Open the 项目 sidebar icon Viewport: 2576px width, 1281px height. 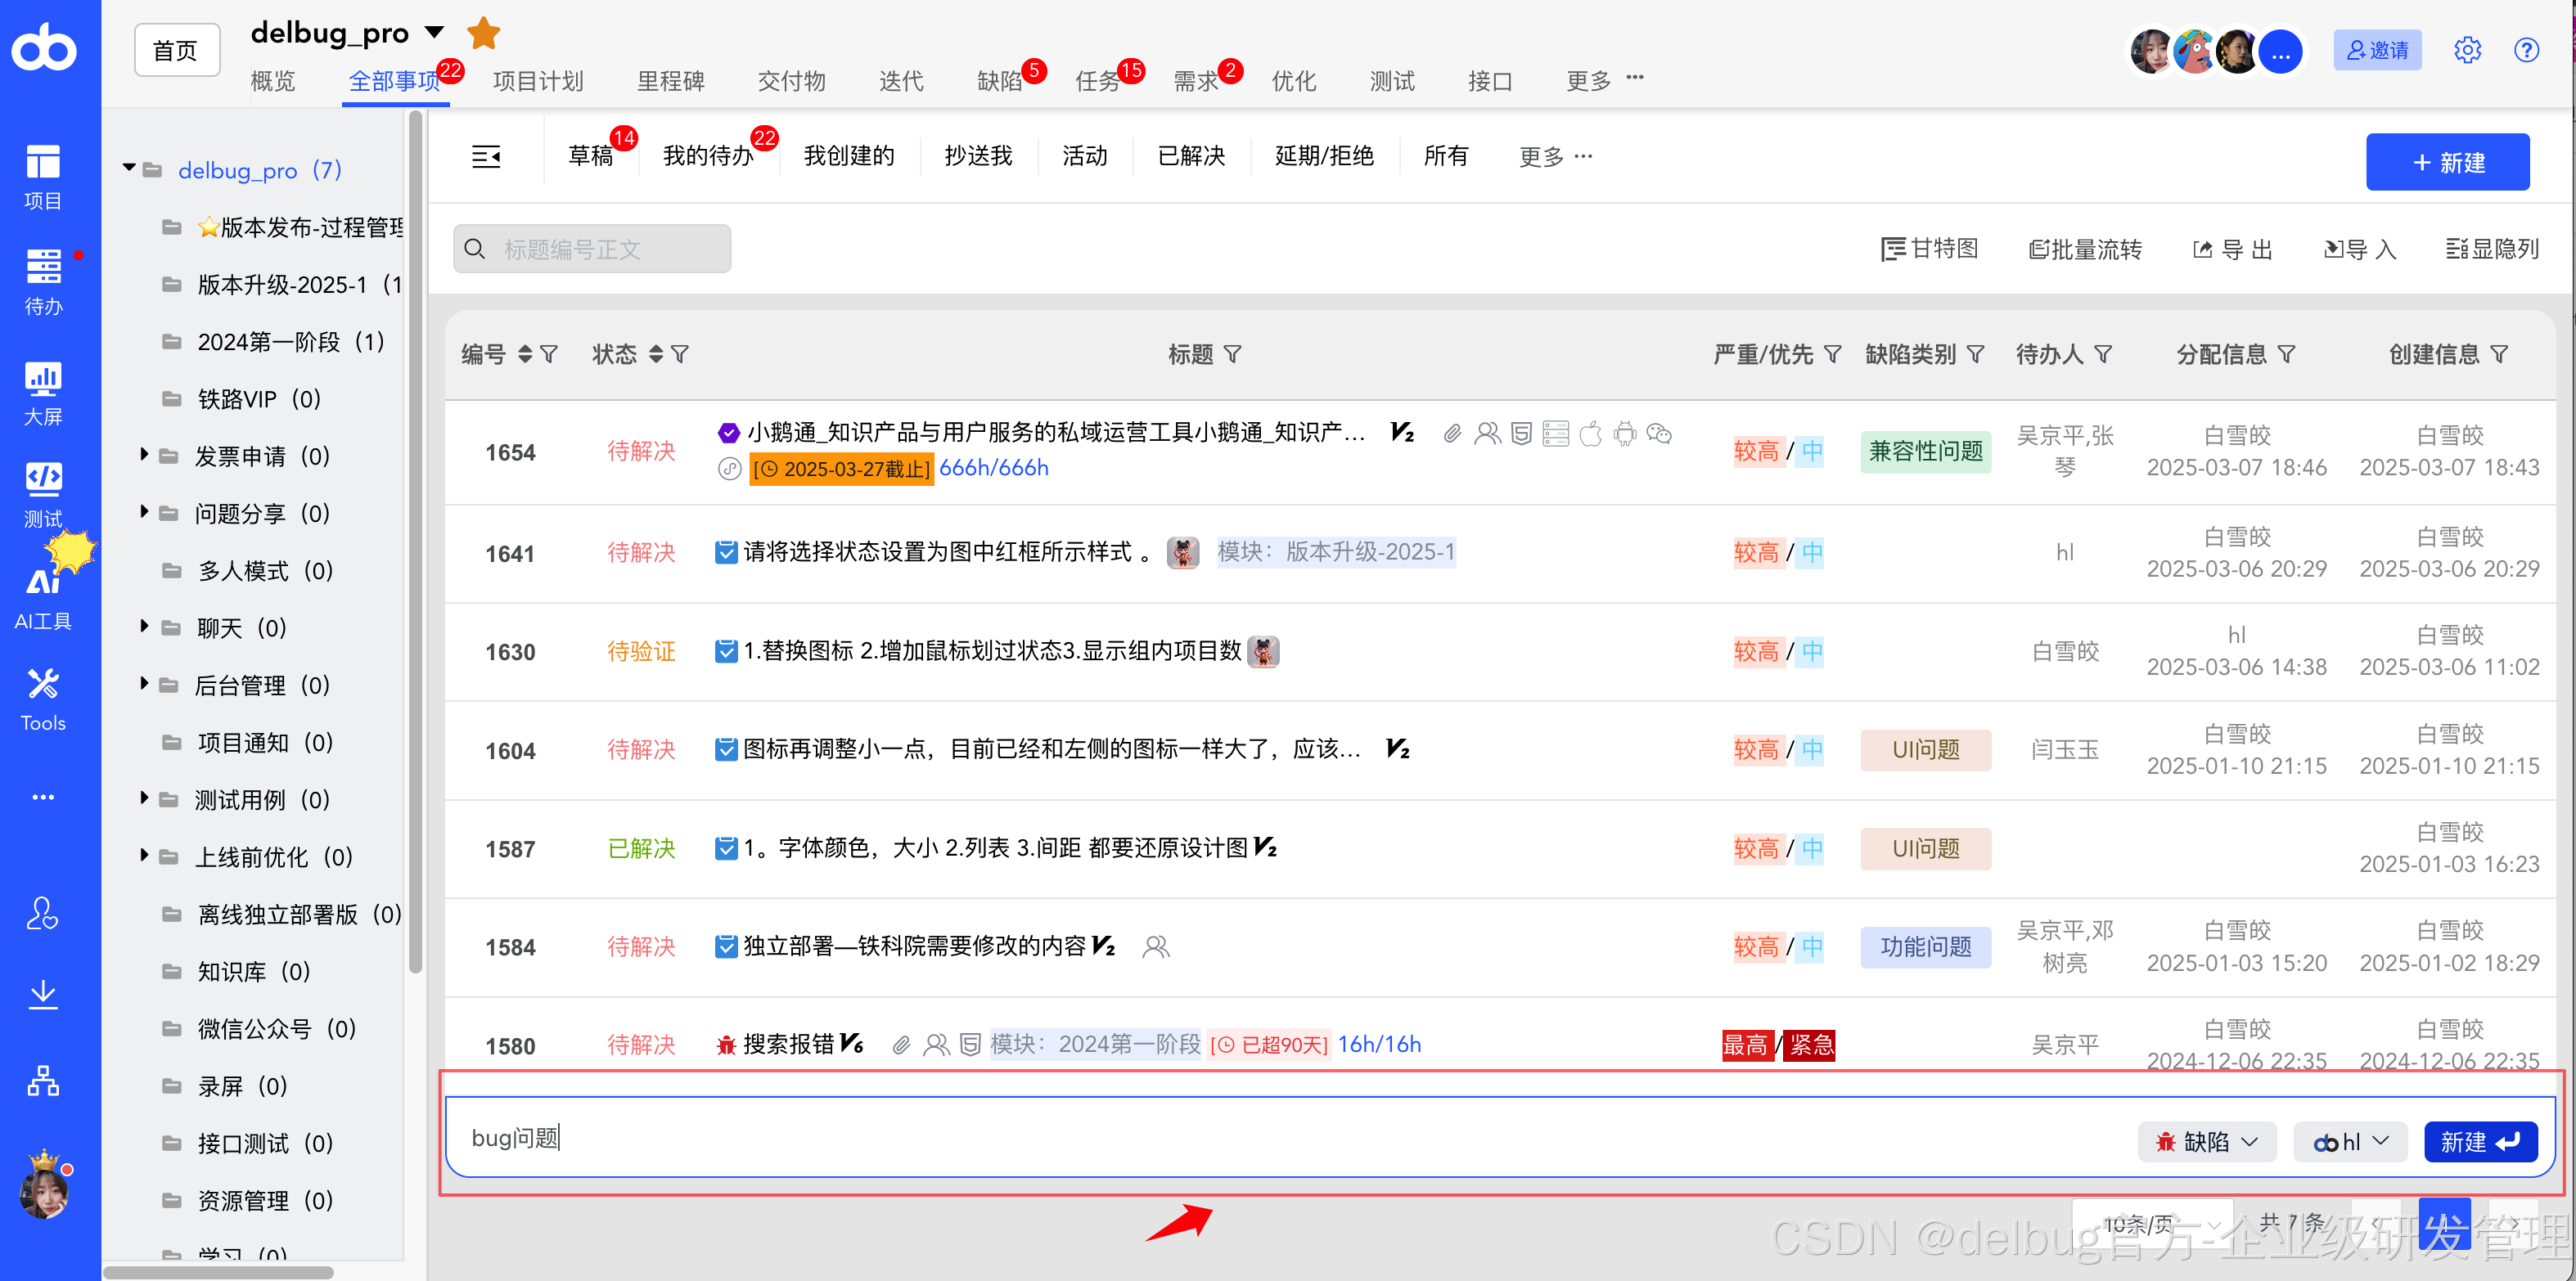43,177
